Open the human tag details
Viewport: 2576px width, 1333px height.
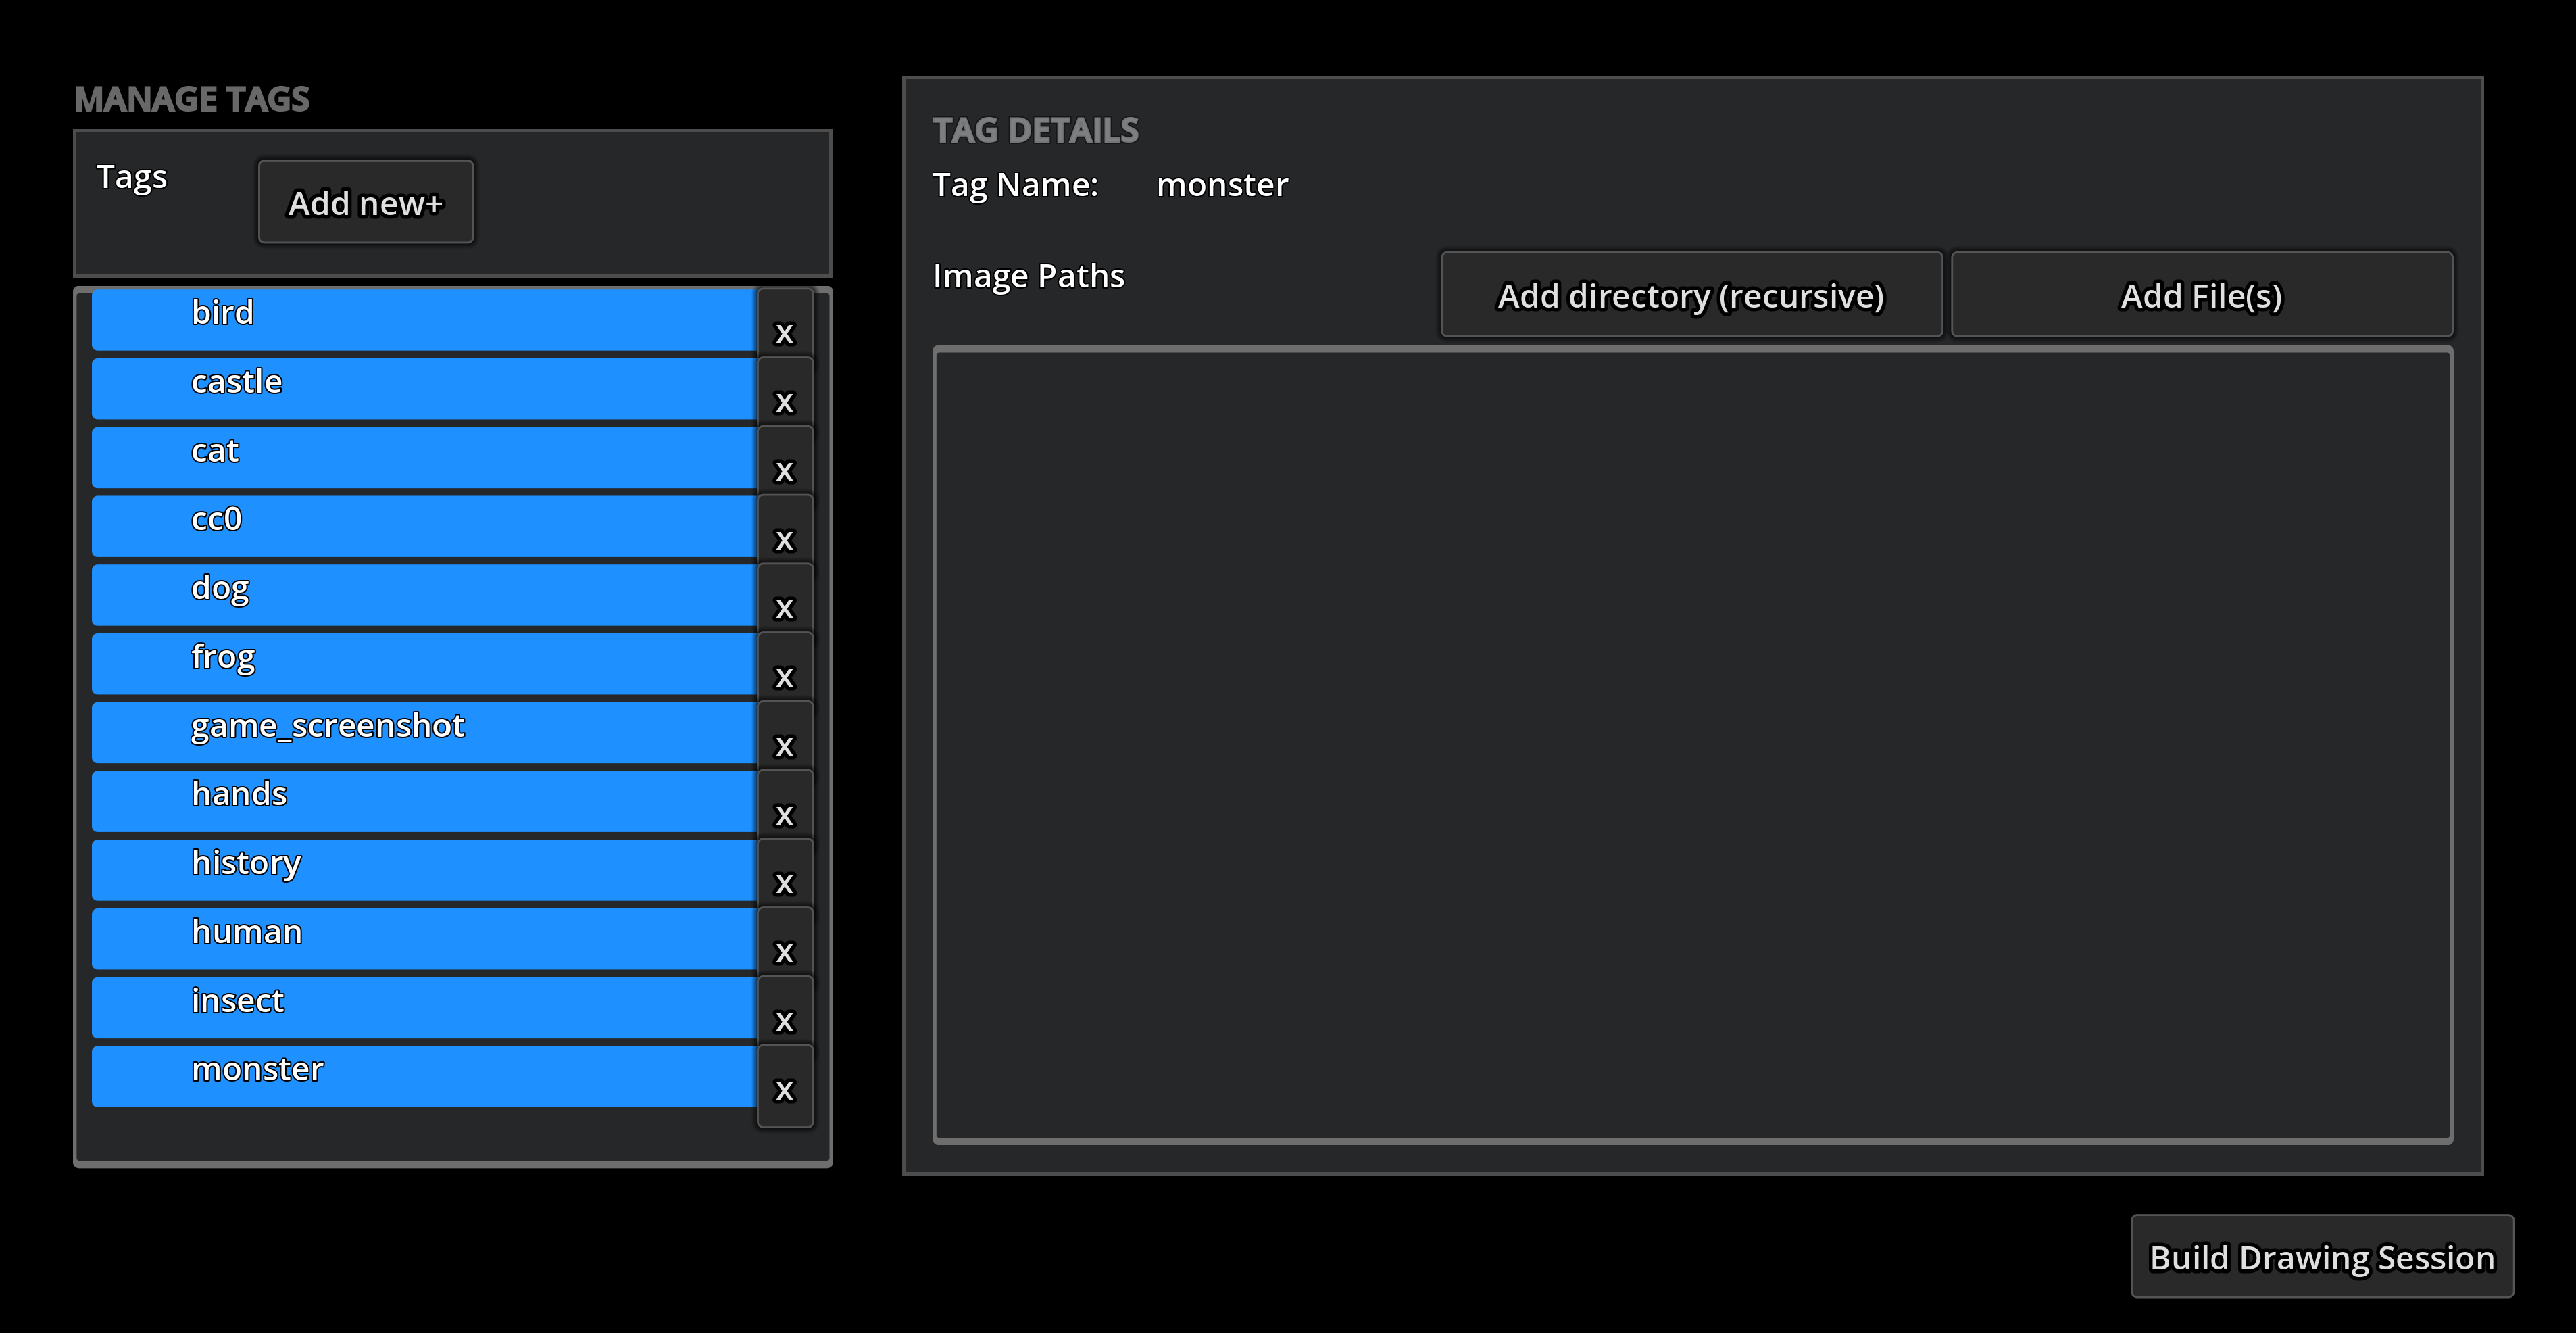click(x=423, y=937)
